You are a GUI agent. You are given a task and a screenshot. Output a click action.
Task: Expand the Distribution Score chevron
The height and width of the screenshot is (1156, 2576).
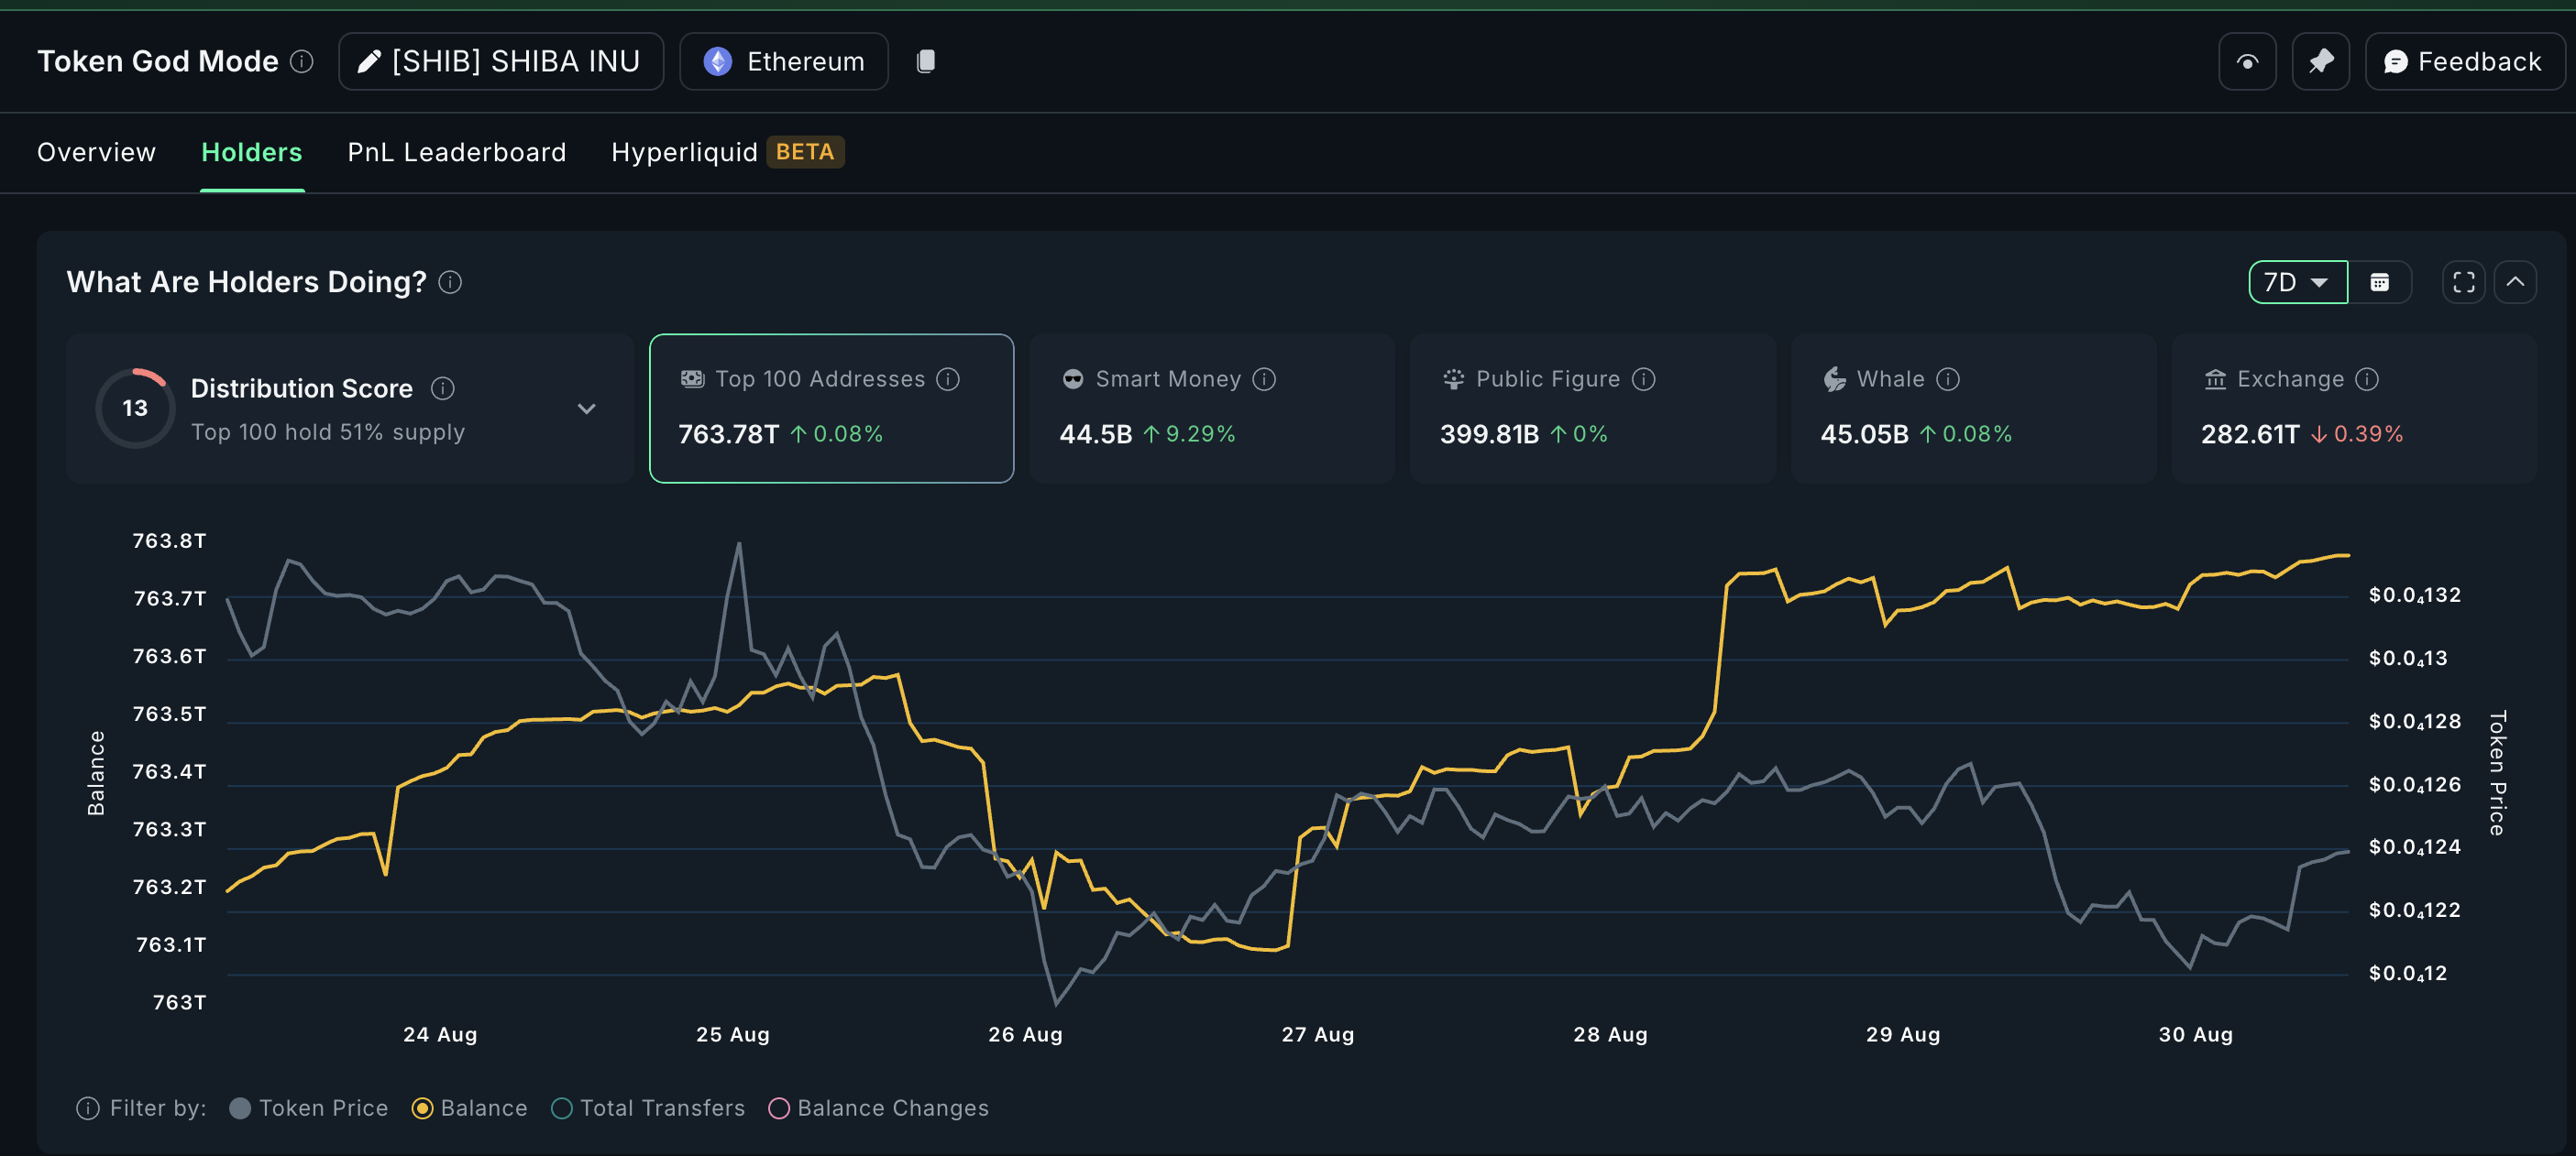click(x=586, y=409)
